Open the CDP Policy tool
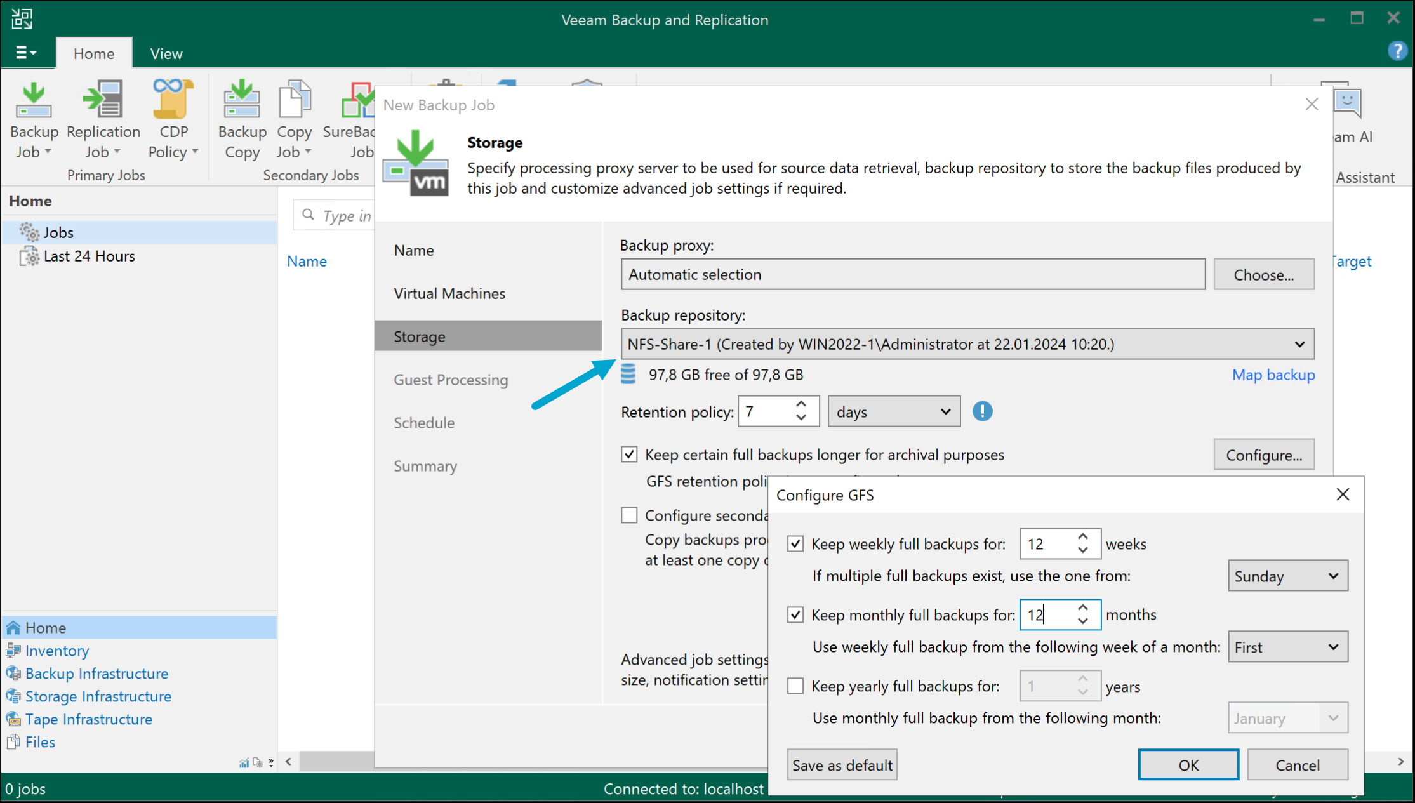 pos(173,117)
